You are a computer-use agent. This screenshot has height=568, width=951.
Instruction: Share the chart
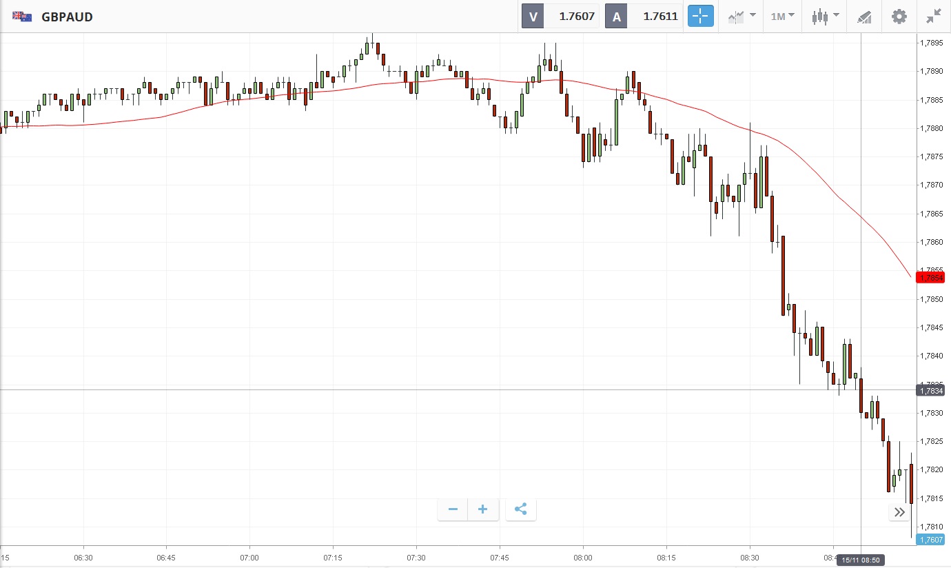click(x=521, y=510)
